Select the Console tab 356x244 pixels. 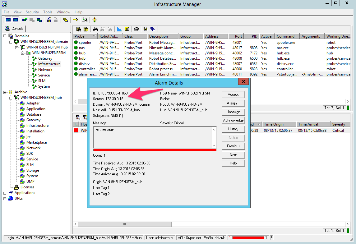click(15, 29)
